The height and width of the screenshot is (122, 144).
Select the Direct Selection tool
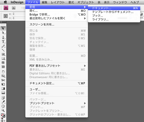click(x=3, y=33)
